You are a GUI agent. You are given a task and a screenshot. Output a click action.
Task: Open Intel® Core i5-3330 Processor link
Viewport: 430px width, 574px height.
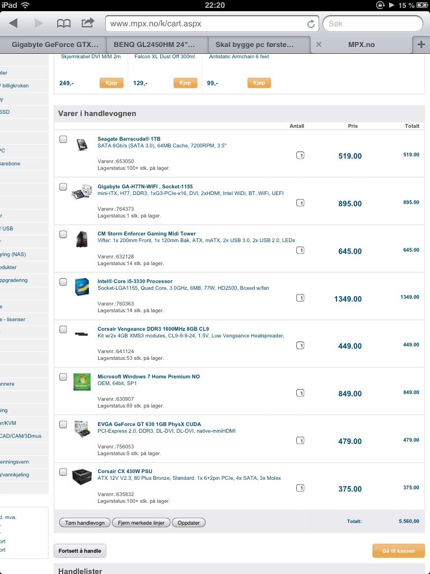(x=135, y=281)
